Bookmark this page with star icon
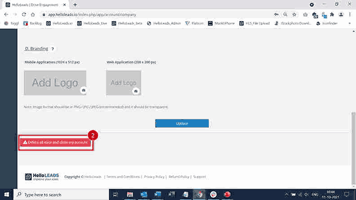The image size is (356, 200). point(294,14)
